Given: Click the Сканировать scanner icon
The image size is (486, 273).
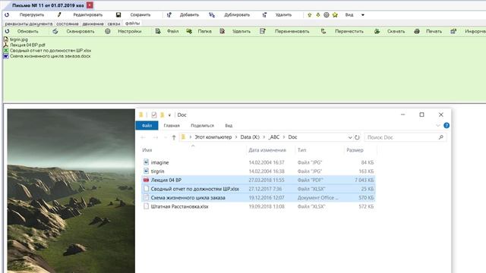Looking at the screenshot, I should (55, 31).
